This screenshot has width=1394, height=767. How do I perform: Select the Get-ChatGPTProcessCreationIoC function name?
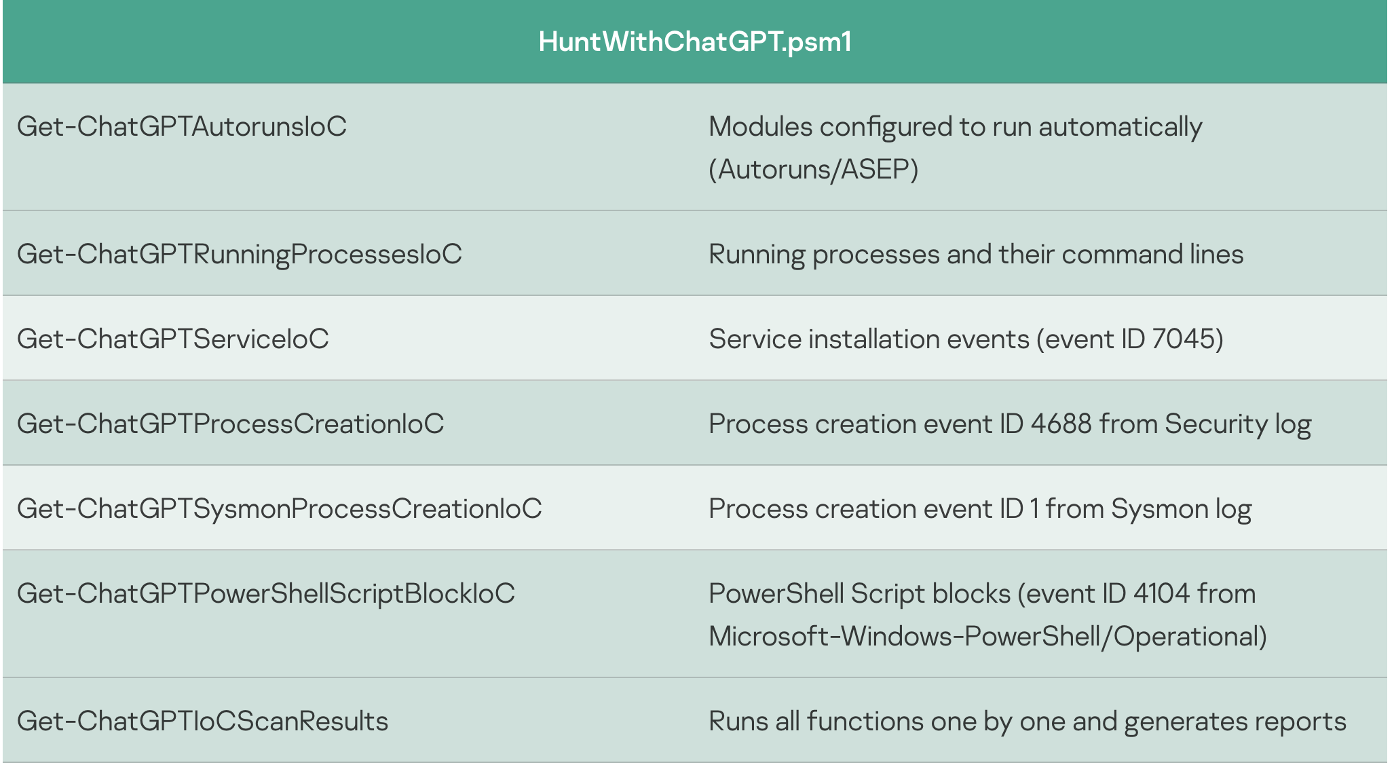231,424
